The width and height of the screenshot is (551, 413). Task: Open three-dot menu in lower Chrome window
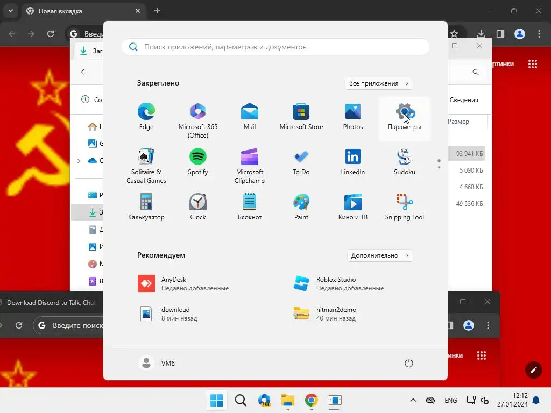pyautogui.click(x=488, y=325)
